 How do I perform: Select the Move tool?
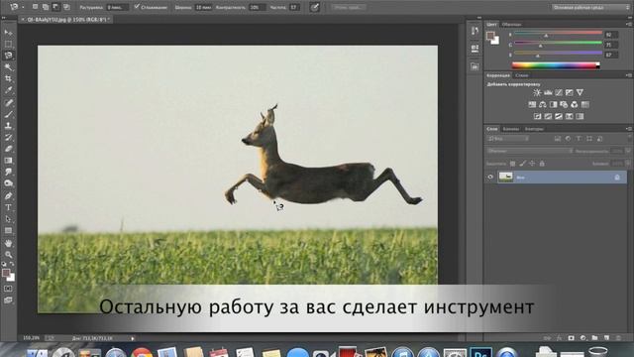point(8,32)
